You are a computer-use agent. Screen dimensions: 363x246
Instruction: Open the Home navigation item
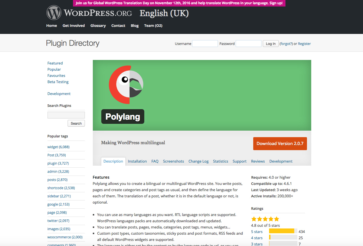(x=51, y=25)
